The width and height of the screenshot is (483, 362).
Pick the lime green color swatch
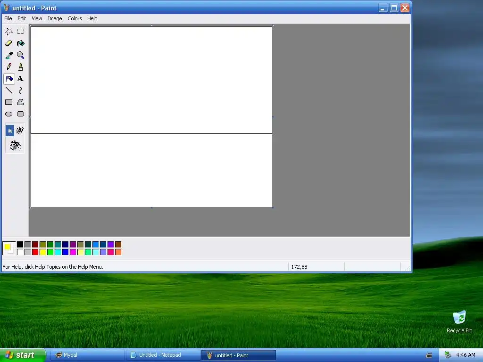tap(50, 252)
